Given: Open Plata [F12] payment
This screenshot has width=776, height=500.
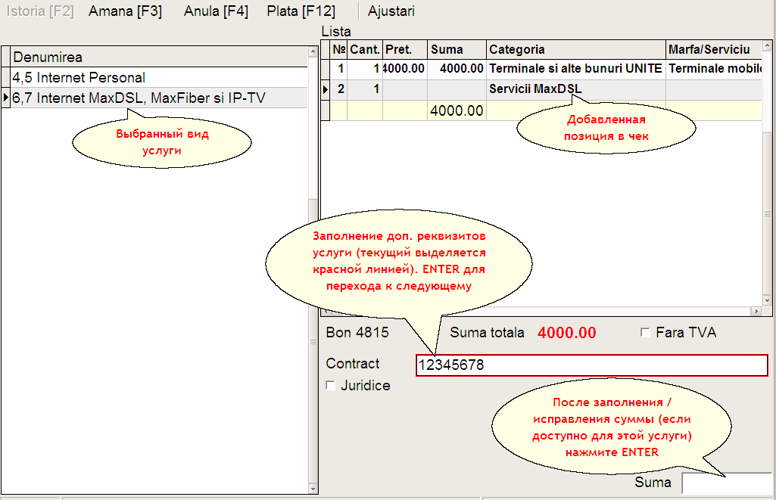Looking at the screenshot, I should pyautogui.click(x=301, y=11).
